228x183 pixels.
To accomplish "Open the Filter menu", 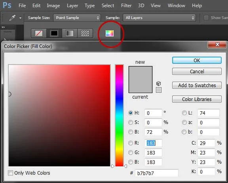I will 126,6.
